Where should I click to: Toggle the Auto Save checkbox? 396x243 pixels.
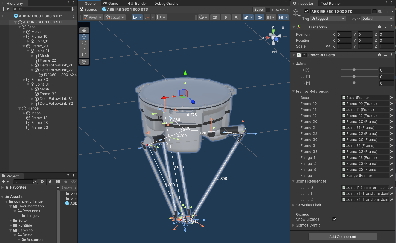point(268,10)
